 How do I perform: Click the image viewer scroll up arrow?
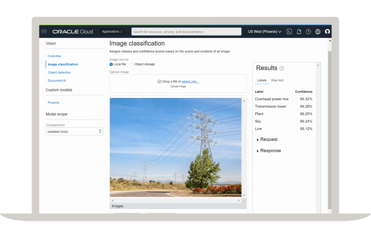pyautogui.click(x=244, y=101)
